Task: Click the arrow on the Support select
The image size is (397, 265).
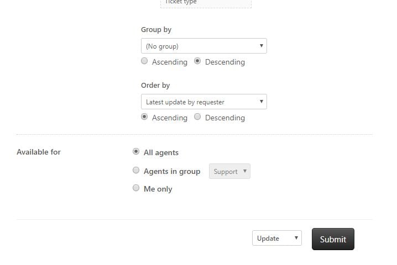Action: (245, 171)
